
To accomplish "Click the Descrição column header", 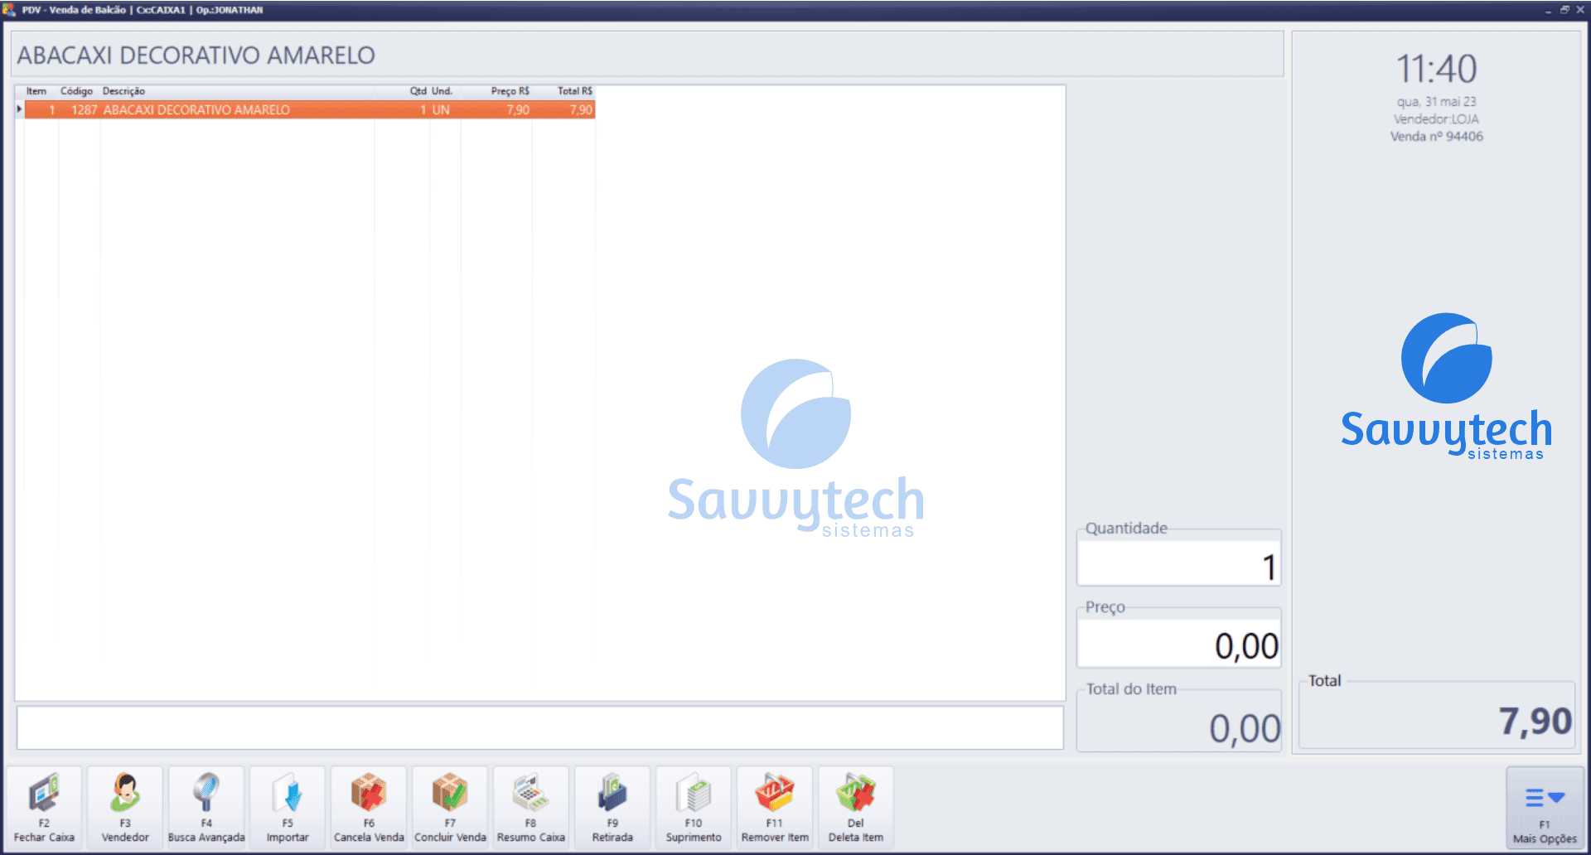I will pos(123,91).
